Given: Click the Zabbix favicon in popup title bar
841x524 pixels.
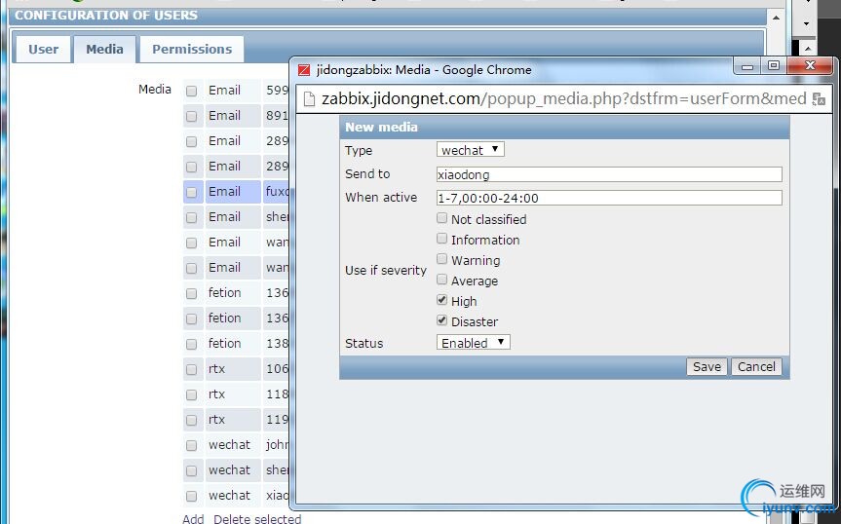Looking at the screenshot, I should [304, 70].
